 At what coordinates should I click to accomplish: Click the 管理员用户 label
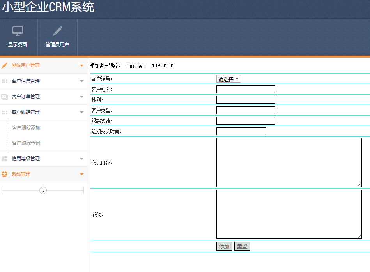point(57,44)
